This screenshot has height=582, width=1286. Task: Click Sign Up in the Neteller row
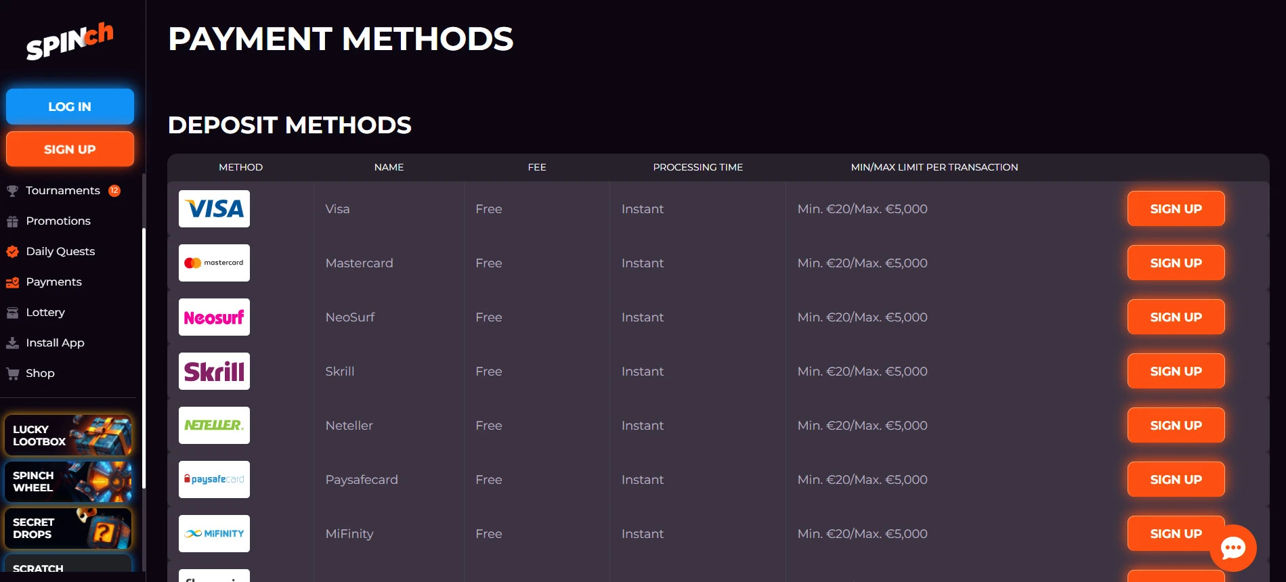pos(1176,425)
